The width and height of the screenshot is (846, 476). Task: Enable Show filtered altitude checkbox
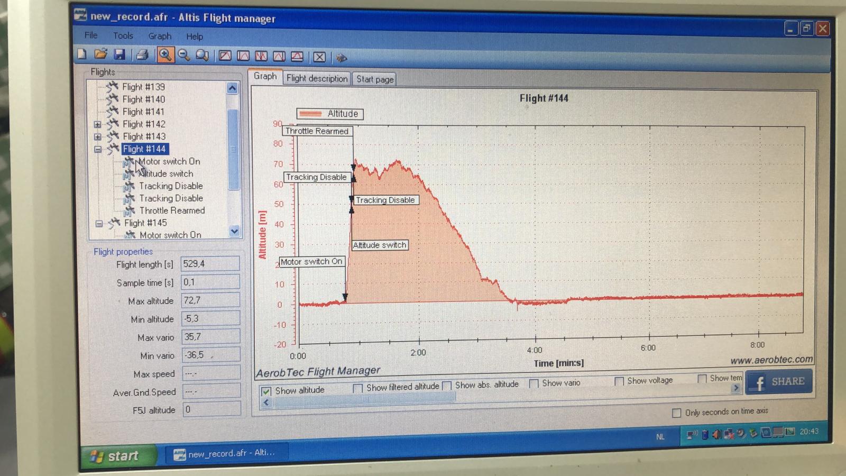pos(358,388)
